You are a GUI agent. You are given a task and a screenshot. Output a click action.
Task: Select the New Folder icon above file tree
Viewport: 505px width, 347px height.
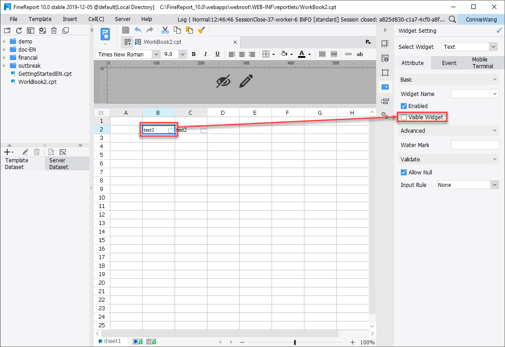click(x=7, y=30)
